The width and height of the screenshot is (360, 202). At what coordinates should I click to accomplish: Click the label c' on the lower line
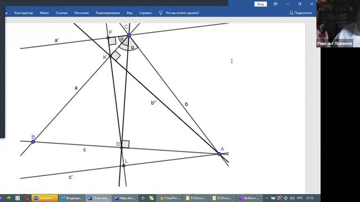tap(71, 177)
